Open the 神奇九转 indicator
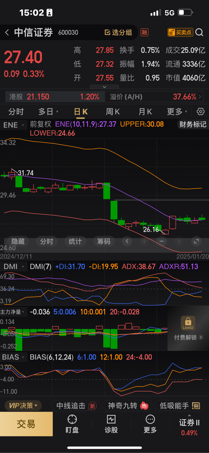Screen dimensions: 209x453 (x=127, y=406)
